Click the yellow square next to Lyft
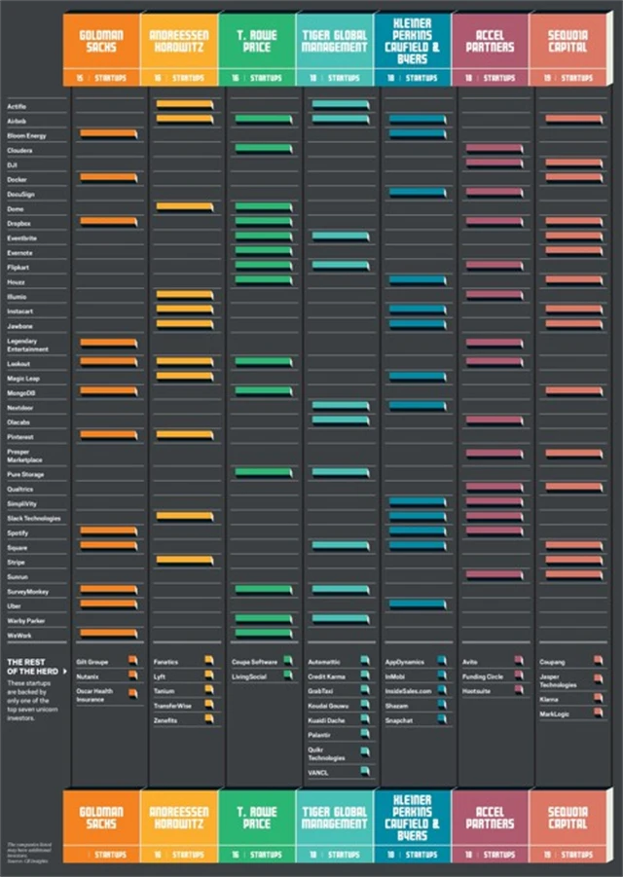The width and height of the screenshot is (623, 877). (x=208, y=676)
